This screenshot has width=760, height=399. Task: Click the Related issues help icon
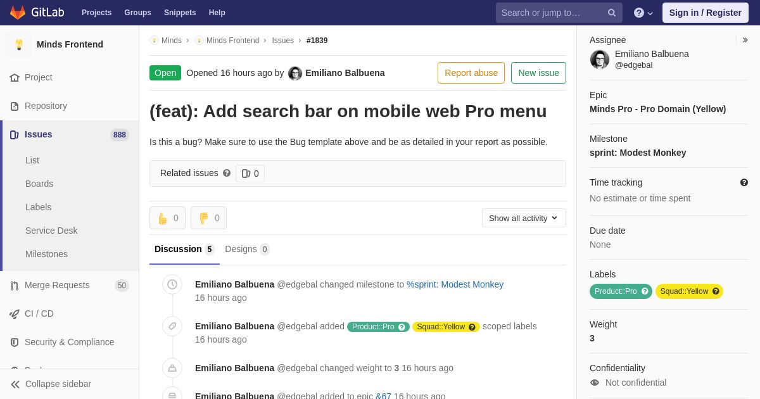(227, 173)
